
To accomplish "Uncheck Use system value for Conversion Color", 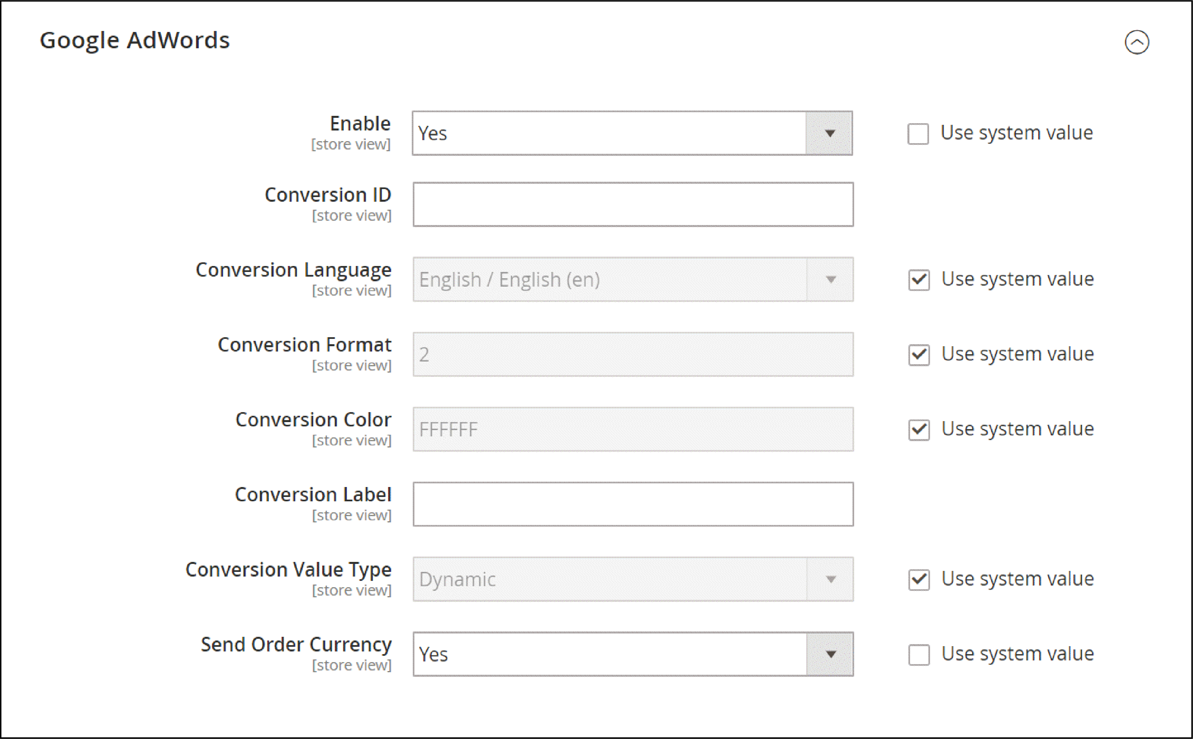I will [x=919, y=430].
